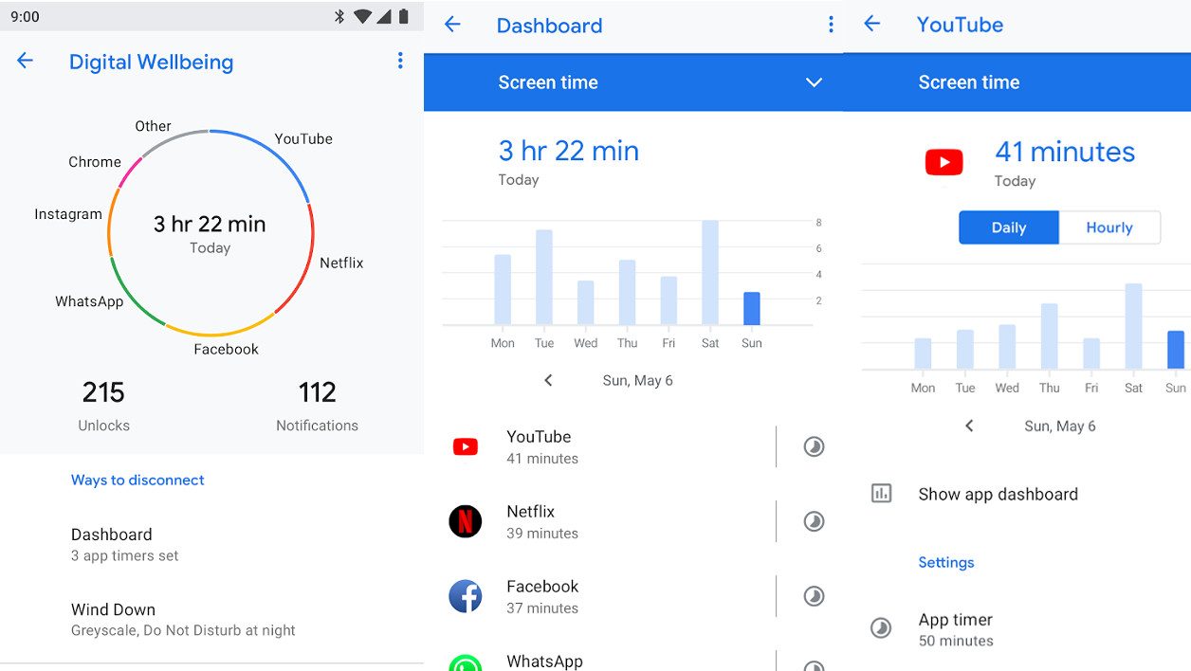Tap the Settings heading on YouTube screen
Image resolution: width=1191 pixels, height=671 pixels.
tap(946, 562)
